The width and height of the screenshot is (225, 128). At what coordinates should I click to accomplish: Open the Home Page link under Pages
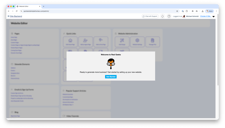(x=14, y=37)
